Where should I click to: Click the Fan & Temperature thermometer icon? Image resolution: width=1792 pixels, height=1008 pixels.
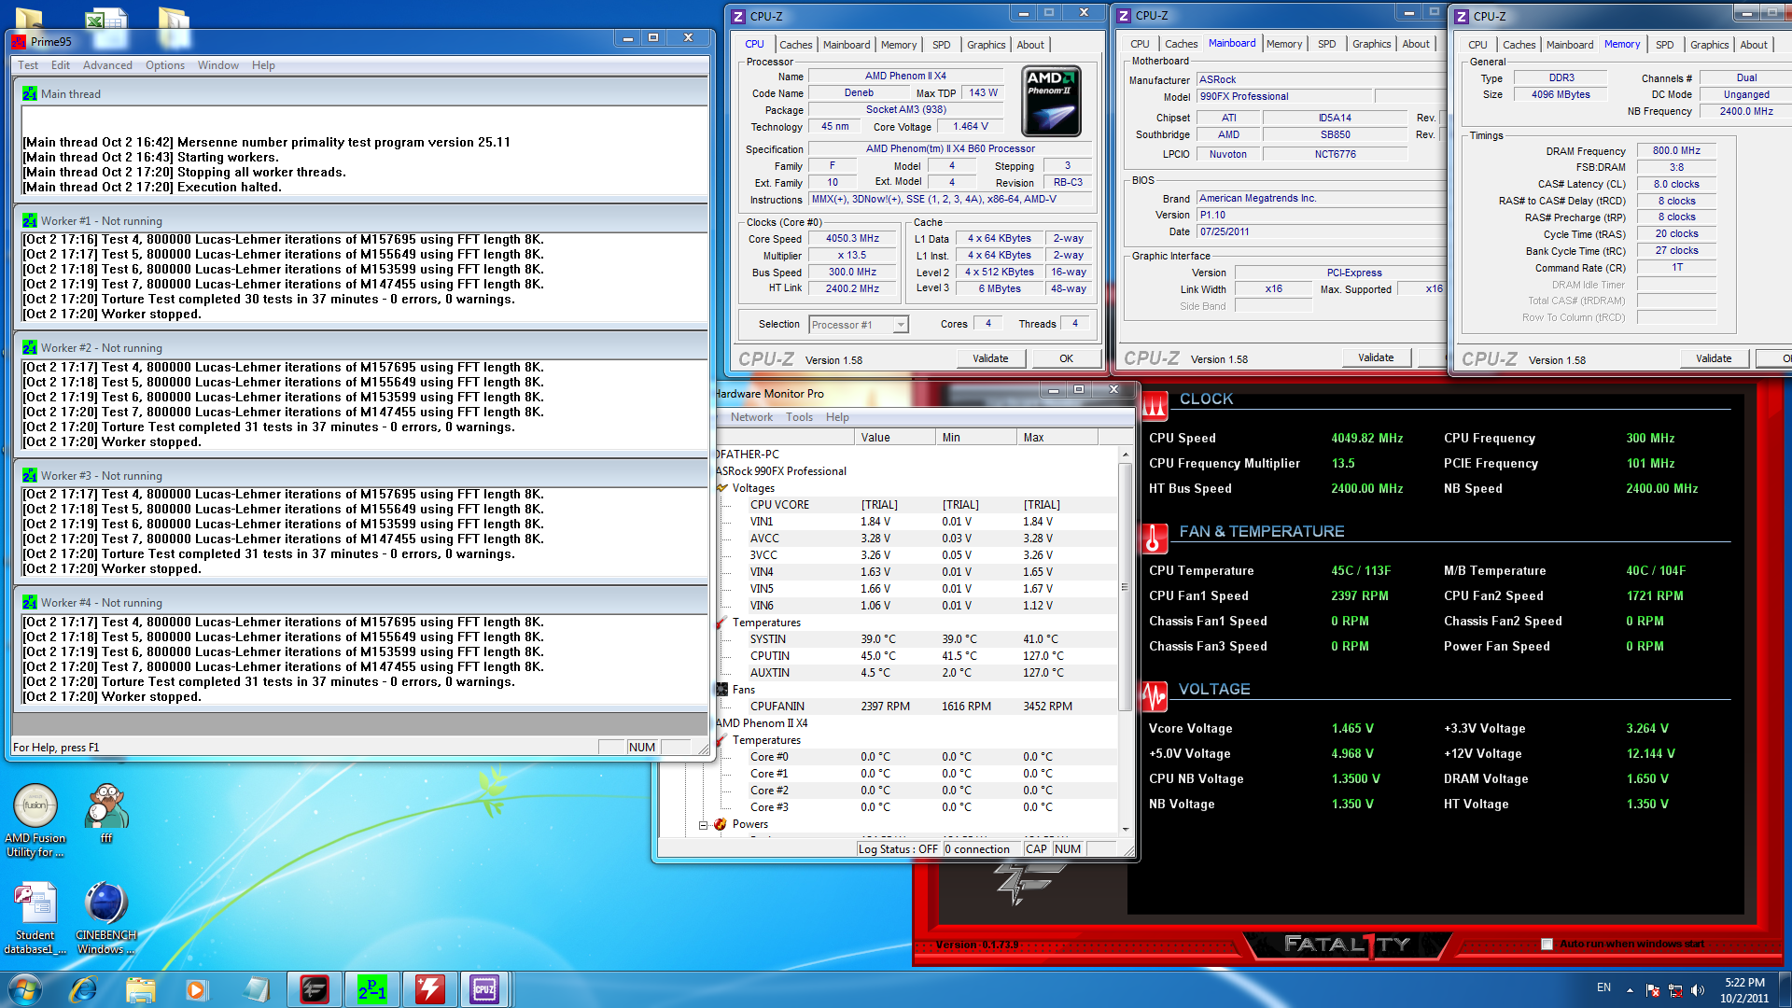(x=1155, y=538)
